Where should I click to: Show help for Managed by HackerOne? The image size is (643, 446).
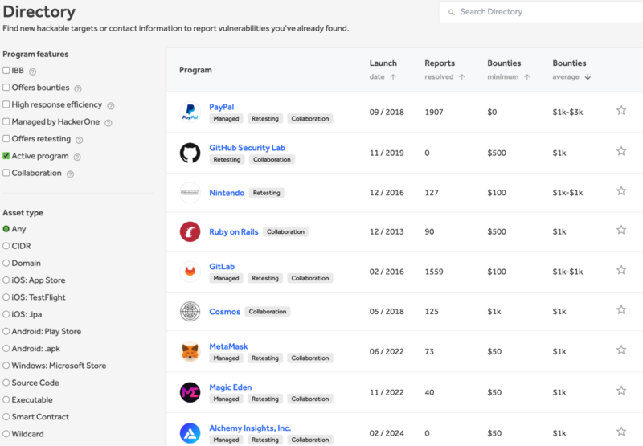[x=109, y=123]
